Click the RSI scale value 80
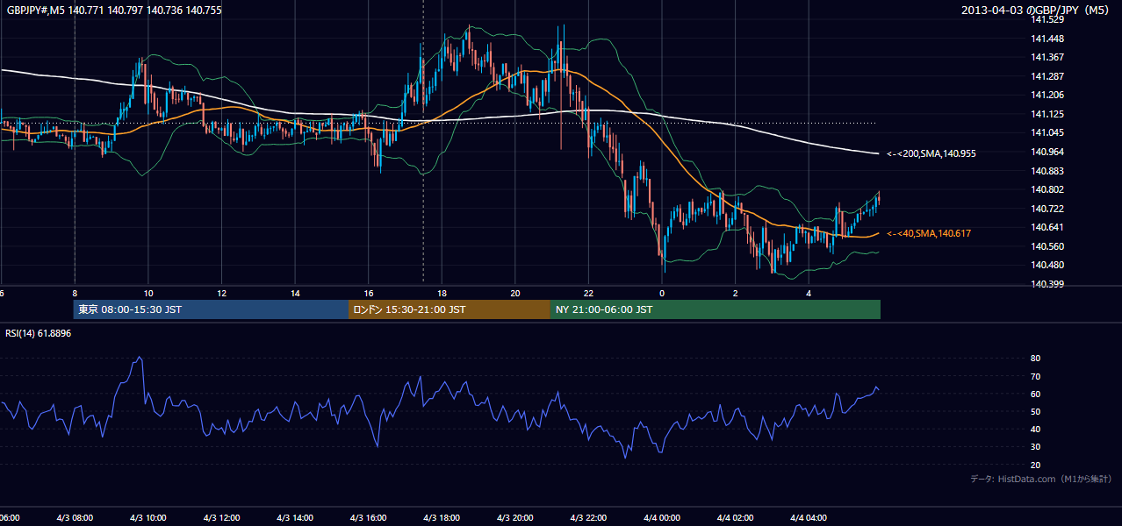This screenshot has height=526, width=1122. coord(1035,359)
